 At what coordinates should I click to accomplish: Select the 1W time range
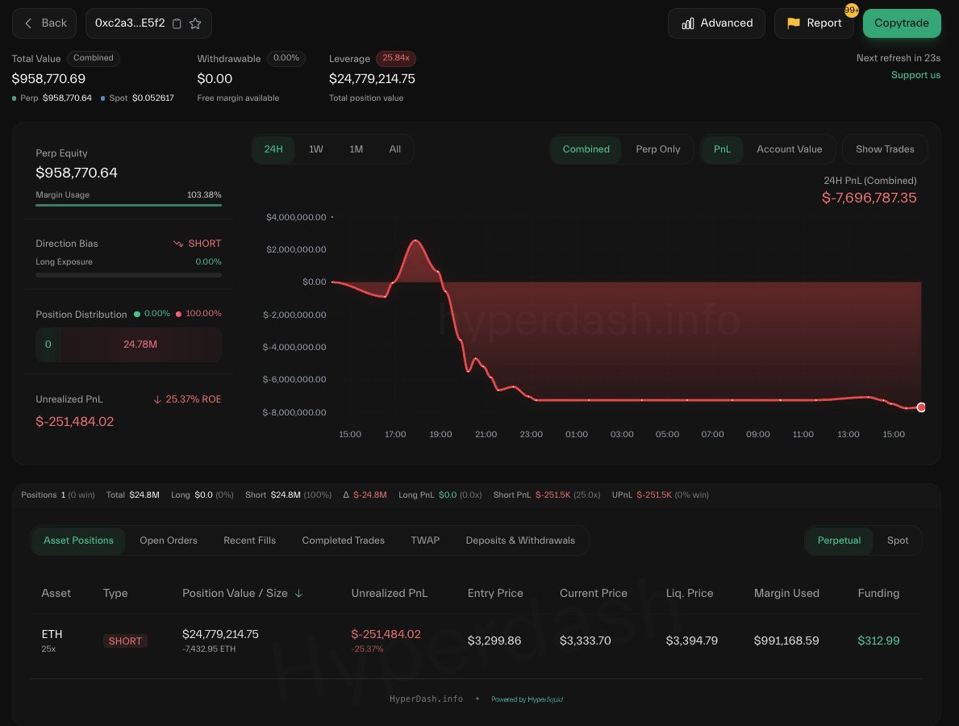[316, 149]
